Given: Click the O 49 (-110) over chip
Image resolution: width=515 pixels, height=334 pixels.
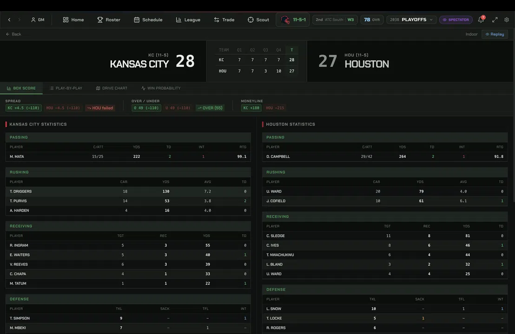Looking at the screenshot, I should click(x=146, y=108).
